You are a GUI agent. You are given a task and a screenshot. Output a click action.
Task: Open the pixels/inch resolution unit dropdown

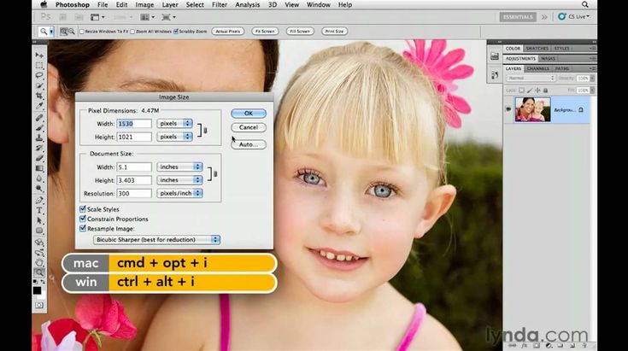[x=179, y=194]
